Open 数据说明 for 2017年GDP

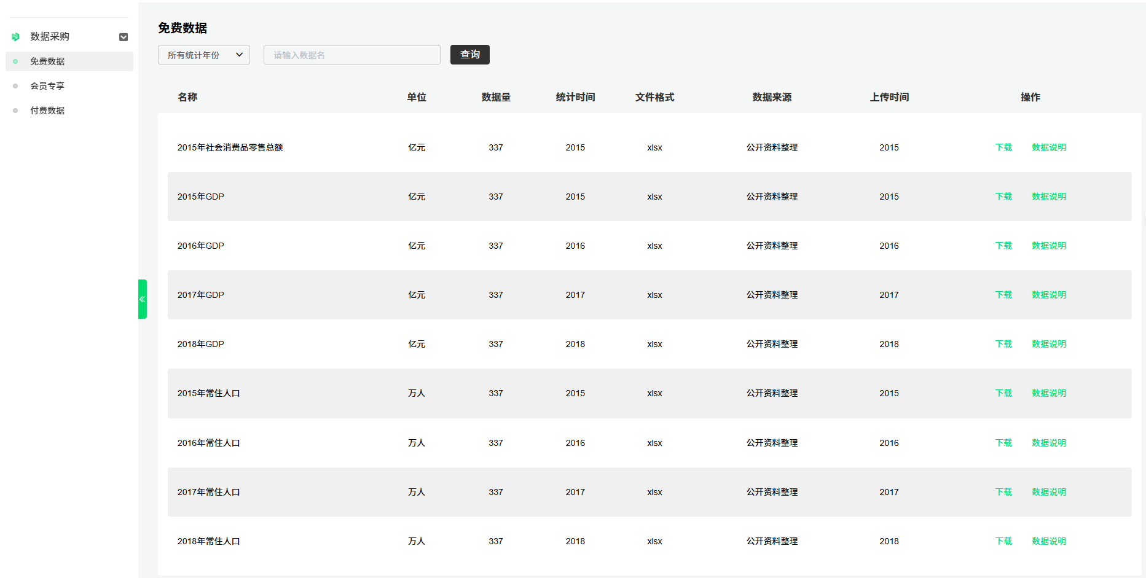point(1049,295)
